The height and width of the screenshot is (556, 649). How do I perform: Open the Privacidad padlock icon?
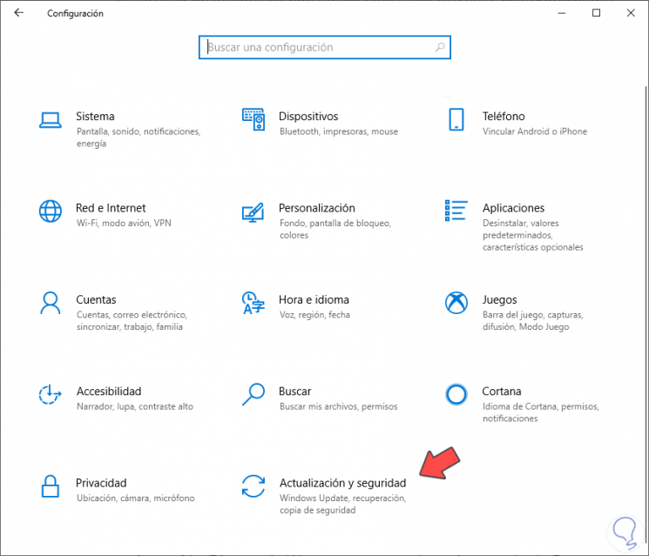click(x=51, y=486)
